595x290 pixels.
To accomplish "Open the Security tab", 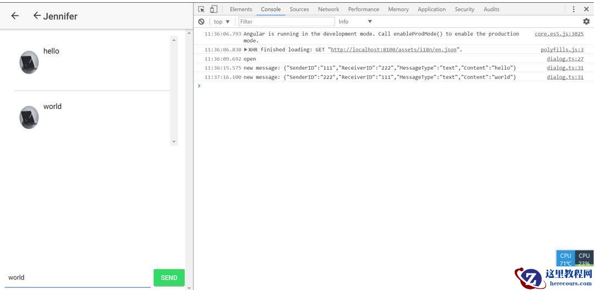I will [x=465, y=9].
